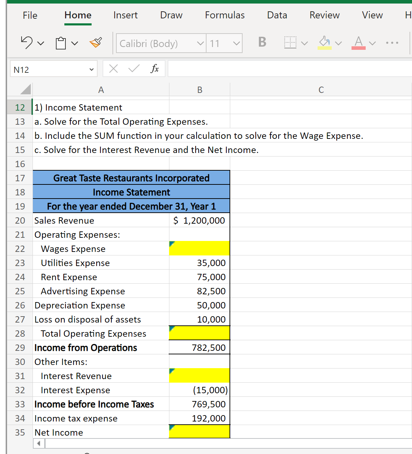This screenshot has height=454, width=412.
Task: Open more formatting options via ellipsis icon
Action: click(x=391, y=42)
